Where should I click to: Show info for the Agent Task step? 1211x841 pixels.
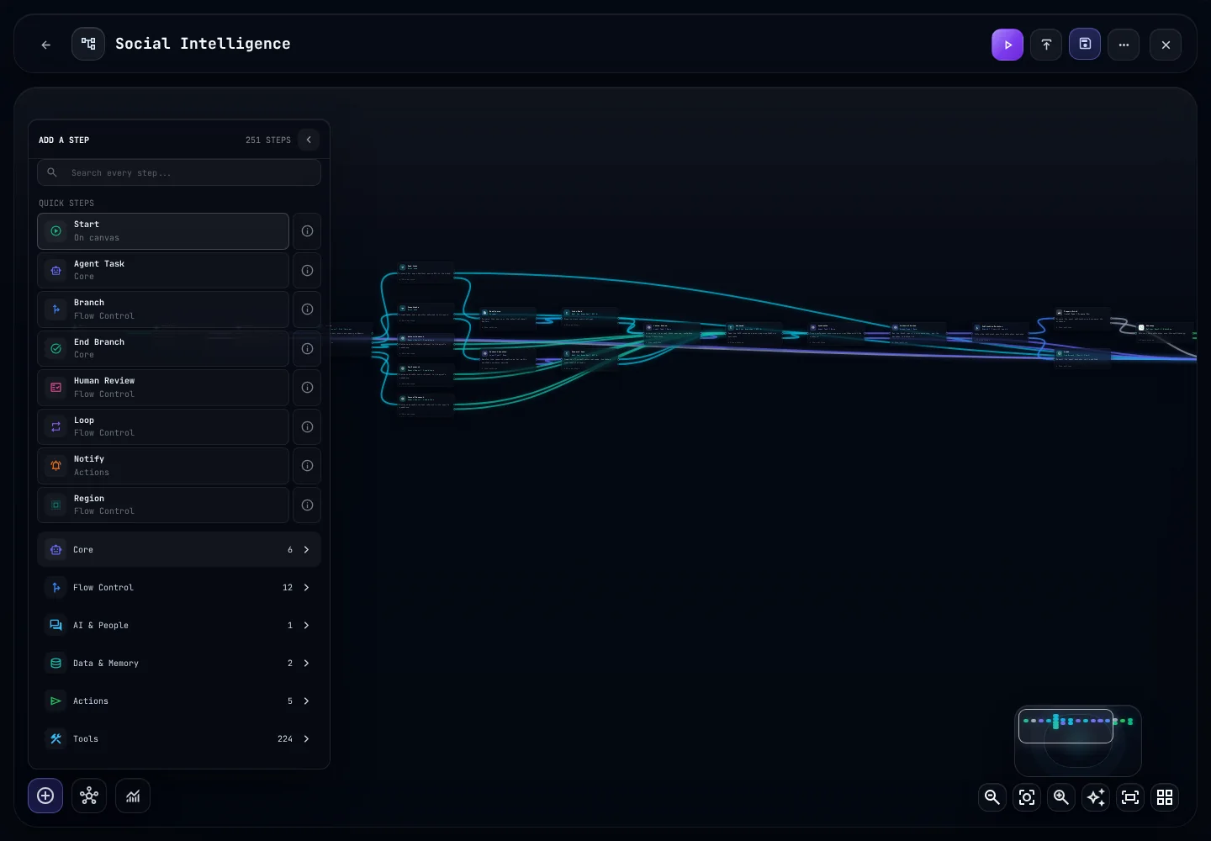click(x=307, y=270)
